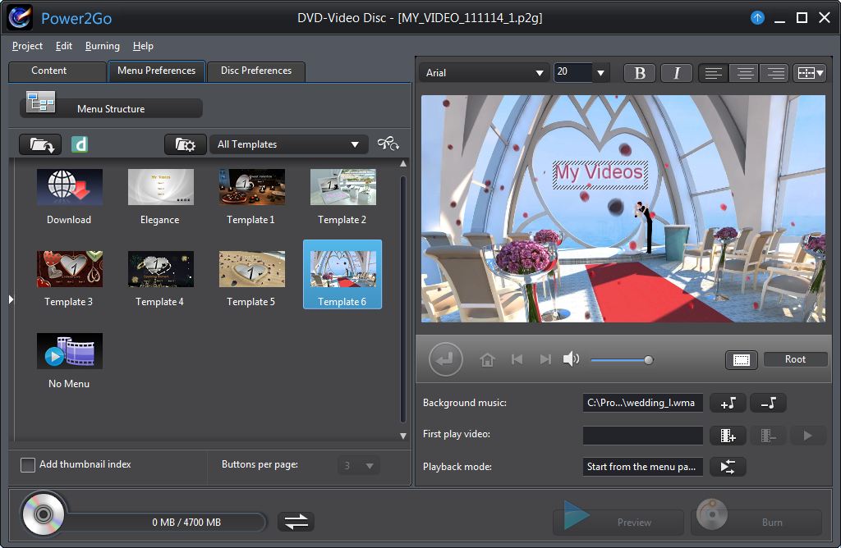Select the Template 3 thumbnail

[69, 268]
